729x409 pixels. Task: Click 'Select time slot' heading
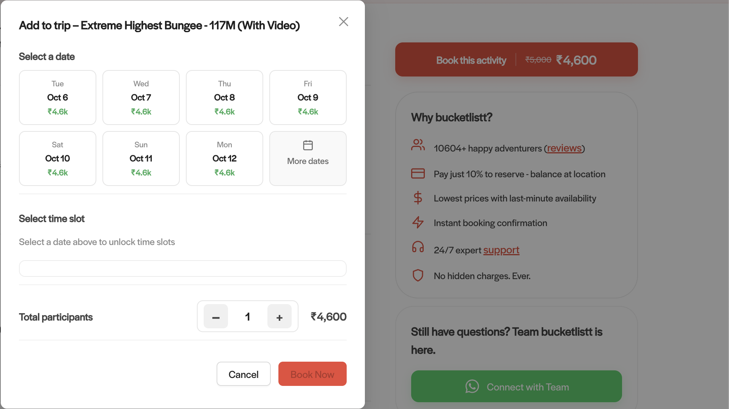point(52,219)
